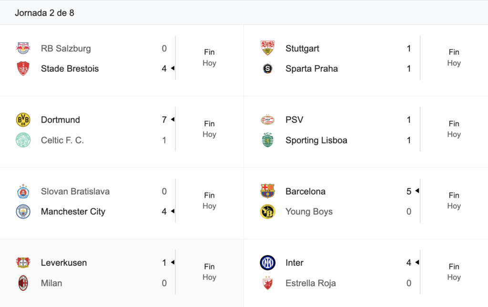The width and height of the screenshot is (488, 307).
Task: Open the Stuttgart team name link
Action: [302, 48]
